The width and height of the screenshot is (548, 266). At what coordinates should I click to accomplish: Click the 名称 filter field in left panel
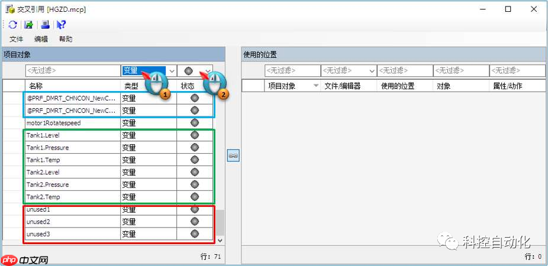[x=73, y=70]
